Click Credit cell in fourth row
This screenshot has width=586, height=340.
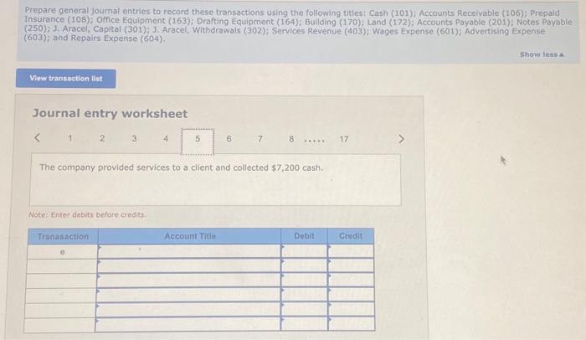click(352, 295)
